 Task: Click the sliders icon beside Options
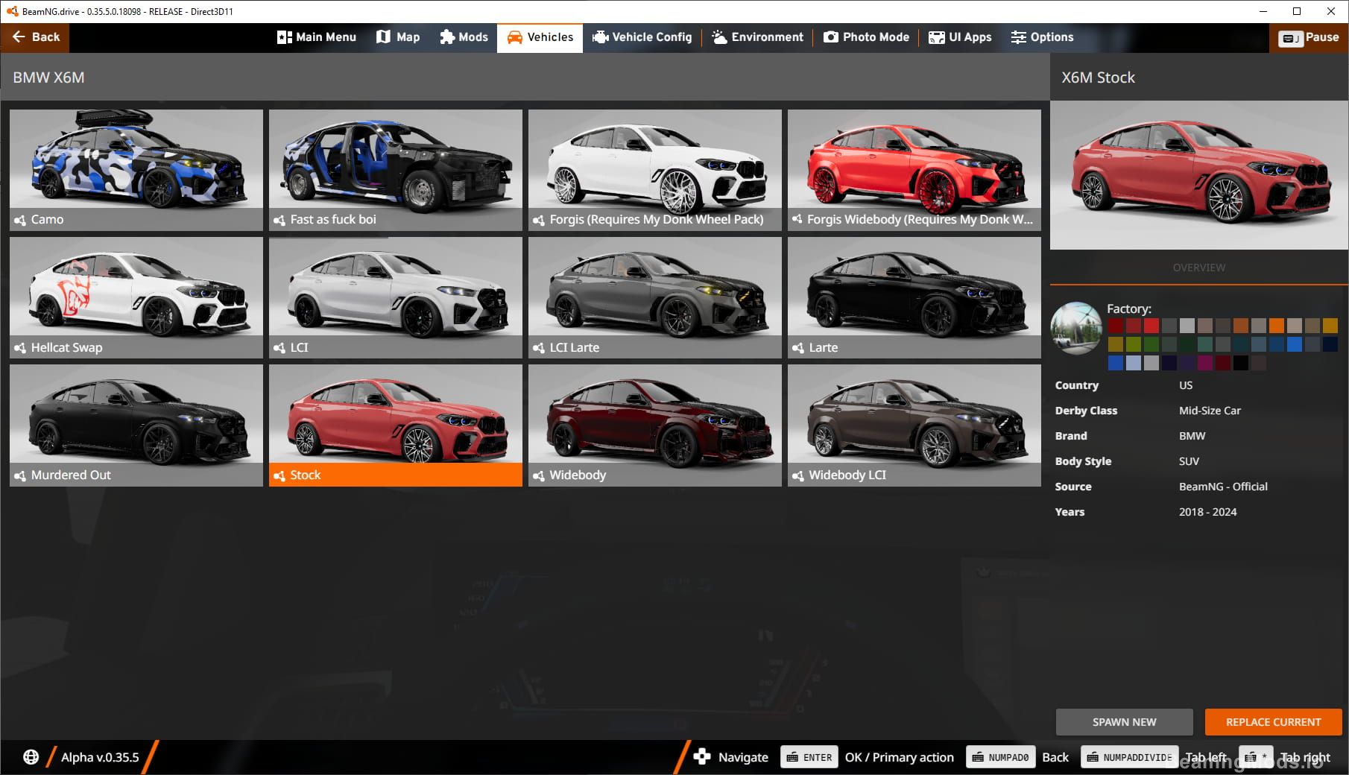[1018, 37]
